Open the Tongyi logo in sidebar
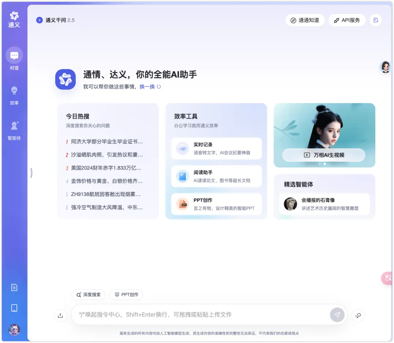Screen dimensions: 394x343 coord(14,19)
